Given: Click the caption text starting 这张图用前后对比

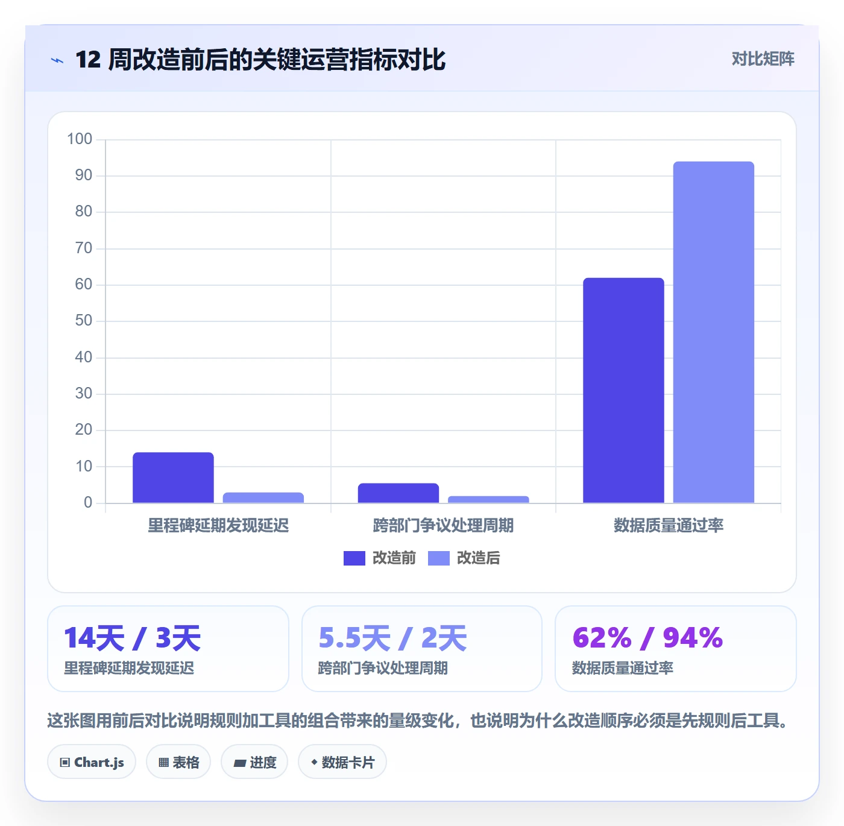Looking at the screenshot, I should point(418,720).
